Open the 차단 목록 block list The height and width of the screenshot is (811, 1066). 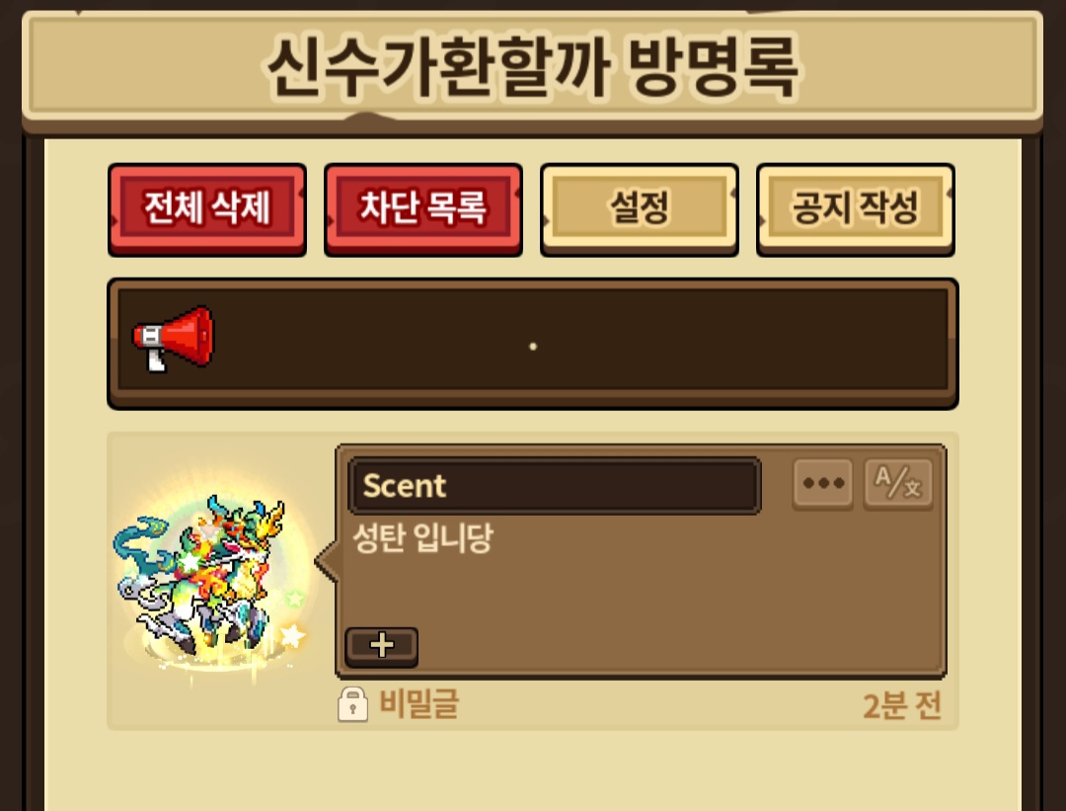[x=422, y=208]
